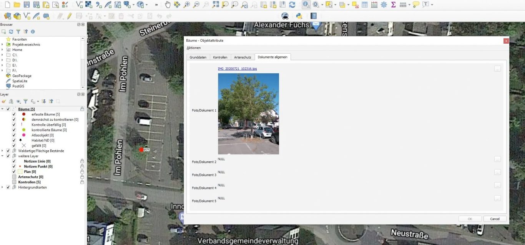Screen dimensions: 525x245
Task: Toggle visibility of 'Notizen Linie' layer
Action: 14,161
